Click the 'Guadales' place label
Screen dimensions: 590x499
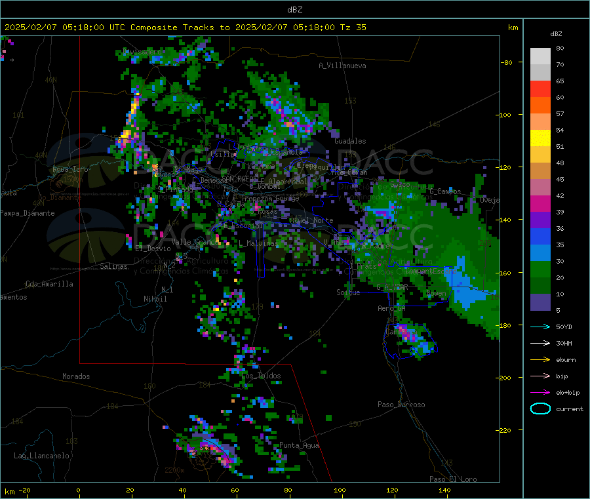click(350, 141)
